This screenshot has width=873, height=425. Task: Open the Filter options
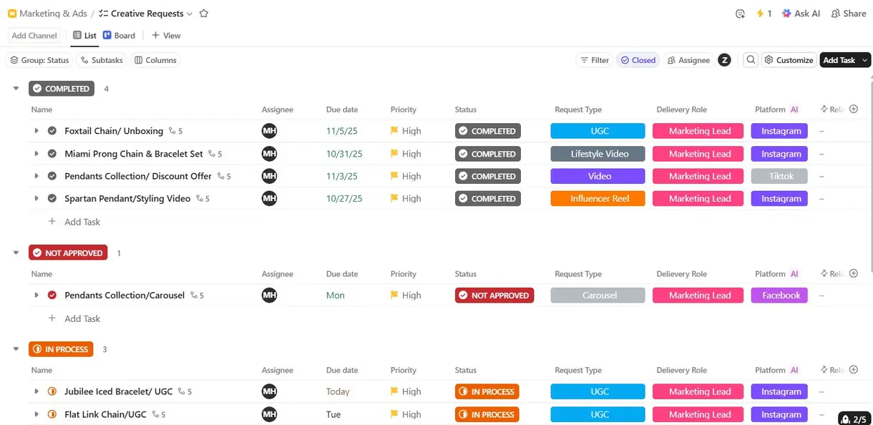click(594, 60)
